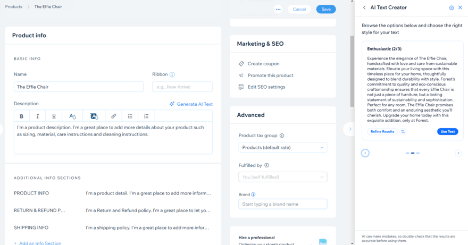Open the more actions ellipsis menu
This screenshot has height=245, width=468.
pos(278,9)
